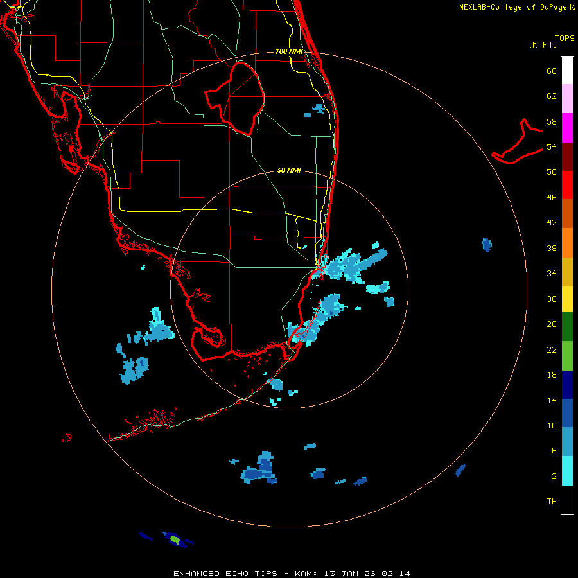
Task: Click the legend value 58
Action: (x=552, y=121)
